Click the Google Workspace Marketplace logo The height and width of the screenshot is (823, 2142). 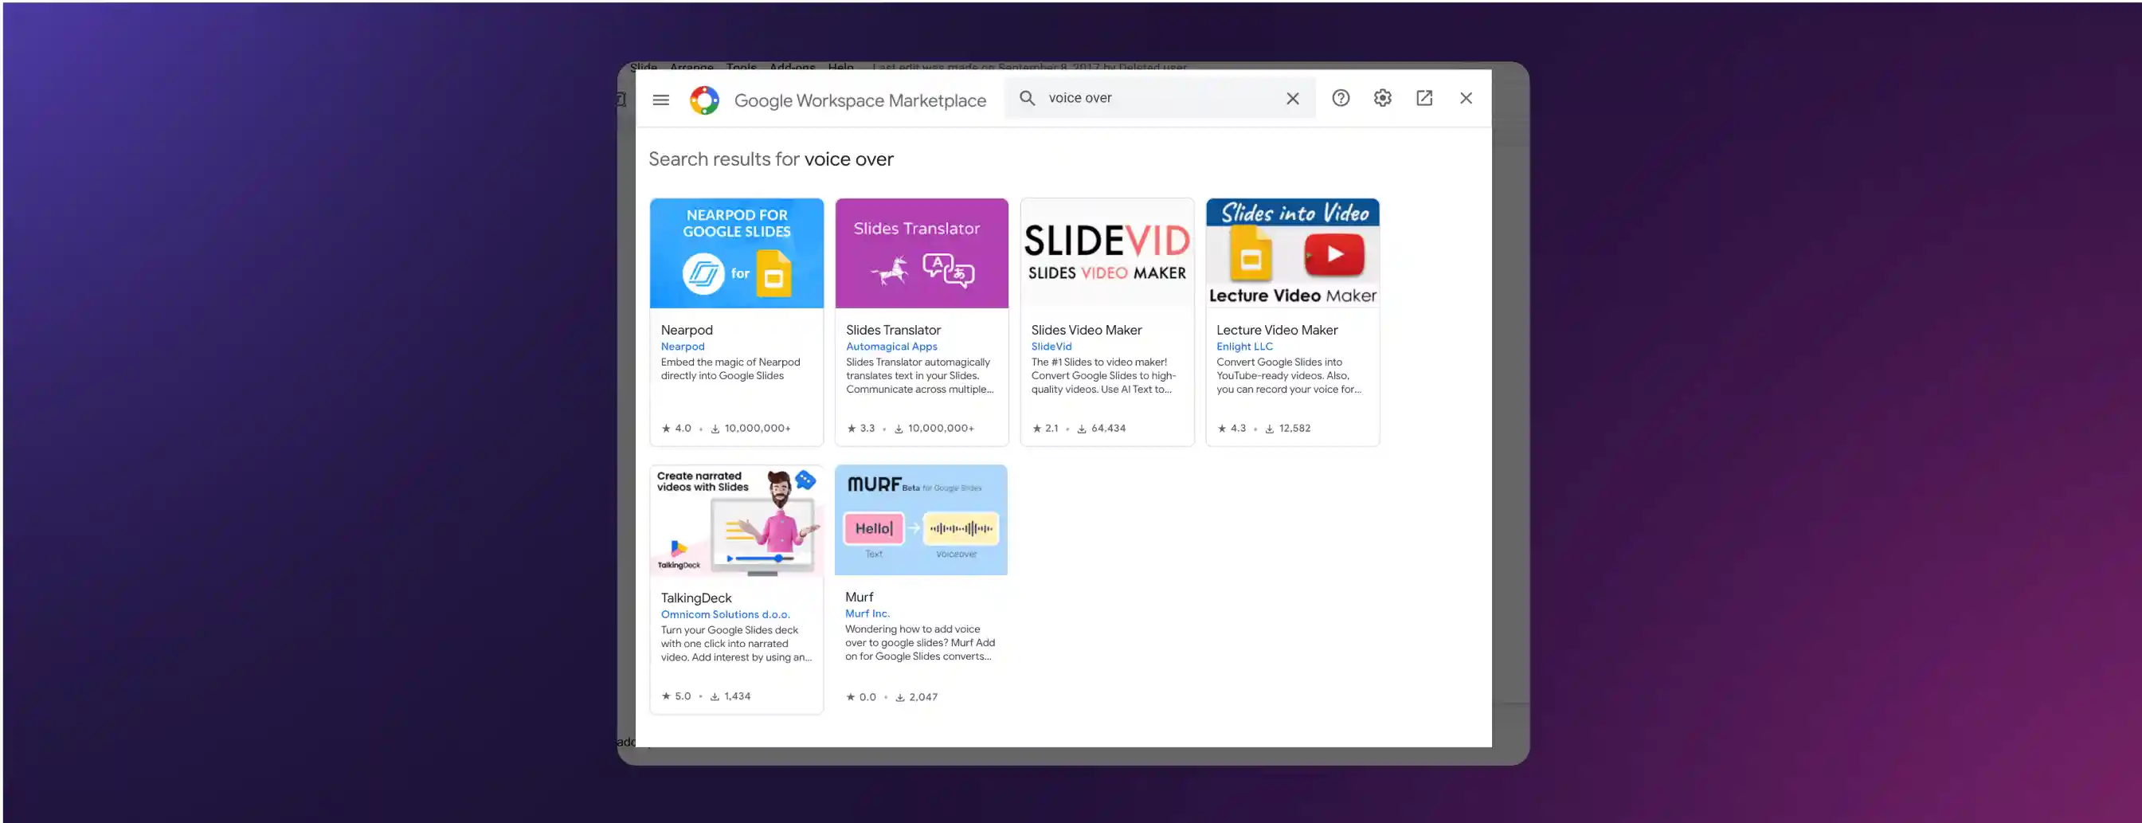click(704, 100)
